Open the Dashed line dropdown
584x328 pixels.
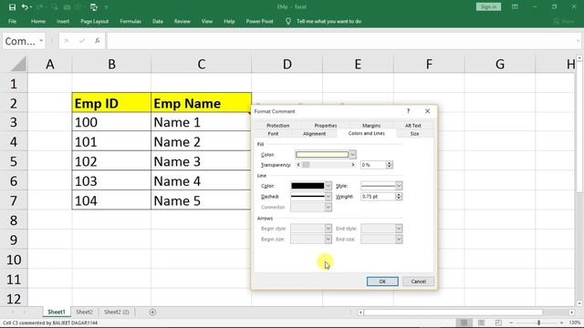[x=328, y=197]
